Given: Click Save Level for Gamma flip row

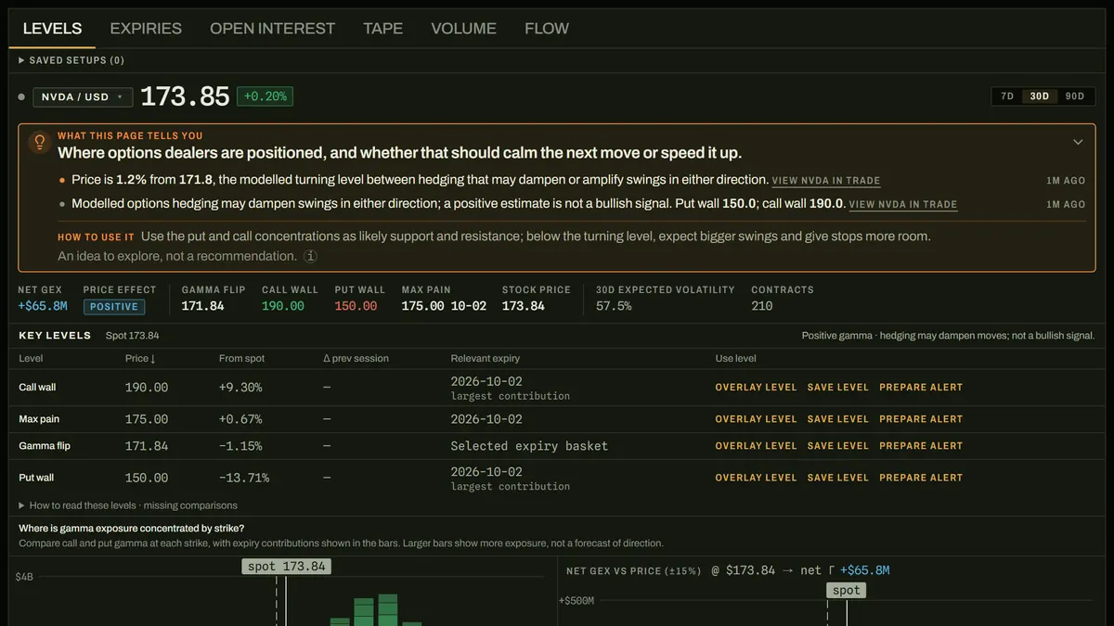Looking at the screenshot, I should (x=838, y=446).
